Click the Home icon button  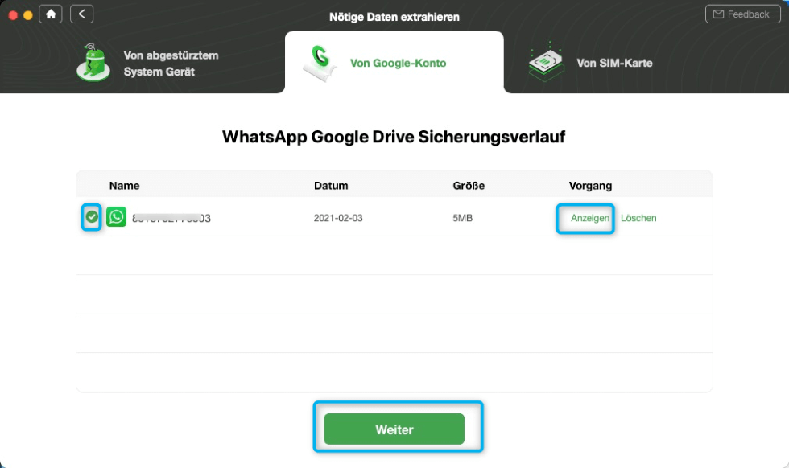tap(51, 14)
